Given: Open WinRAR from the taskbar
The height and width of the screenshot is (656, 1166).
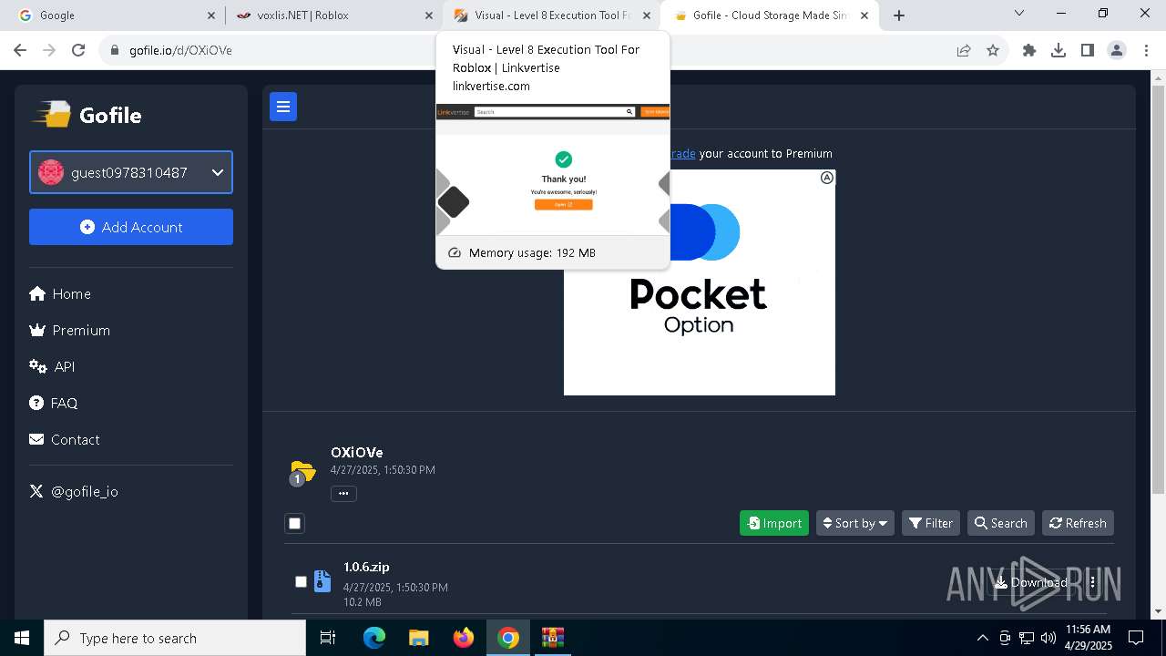Looking at the screenshot, I should (x=553, y=638).
